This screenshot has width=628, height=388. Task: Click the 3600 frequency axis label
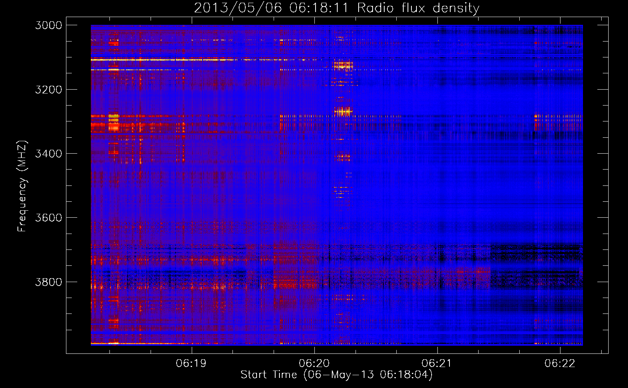(49, 218)
